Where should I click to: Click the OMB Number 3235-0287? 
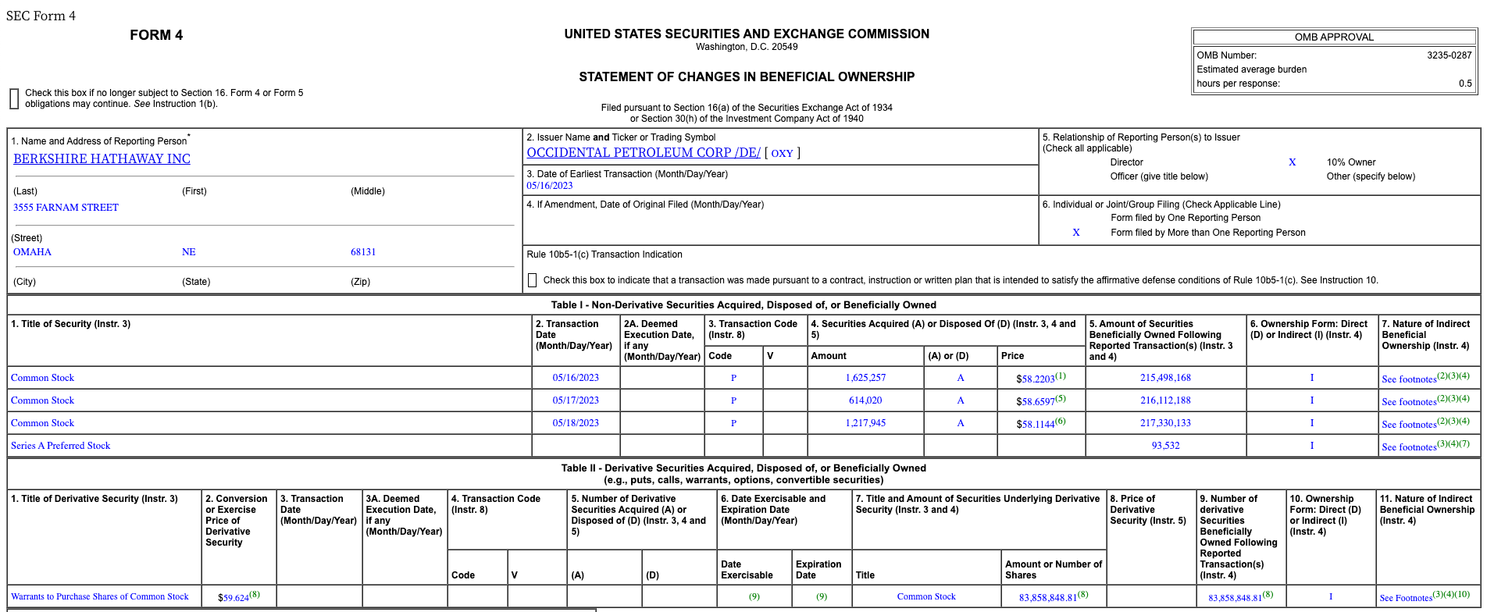tap(1450, 55)
